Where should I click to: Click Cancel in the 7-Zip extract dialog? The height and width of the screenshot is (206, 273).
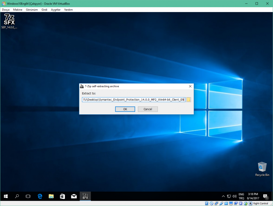[147, 109]
